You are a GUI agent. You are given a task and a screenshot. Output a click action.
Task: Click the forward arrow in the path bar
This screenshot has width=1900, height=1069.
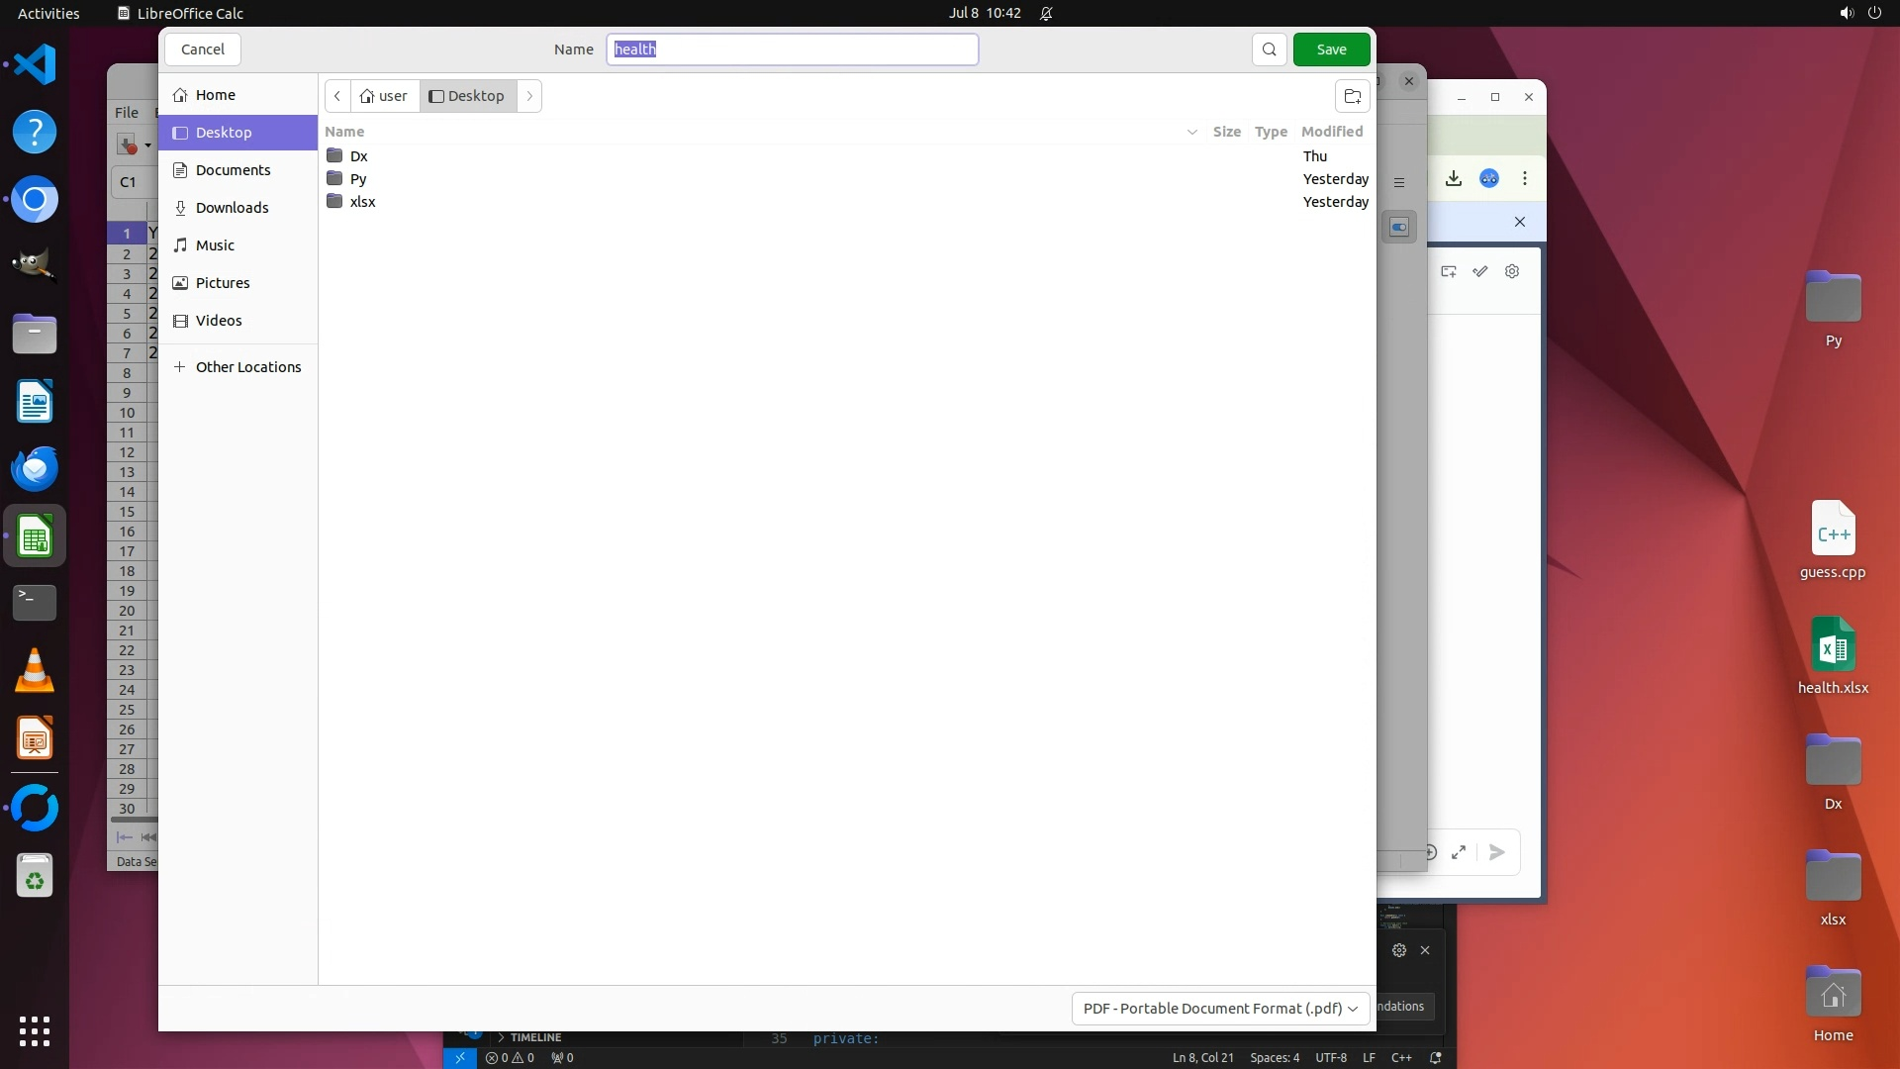(x=529, y=96)
